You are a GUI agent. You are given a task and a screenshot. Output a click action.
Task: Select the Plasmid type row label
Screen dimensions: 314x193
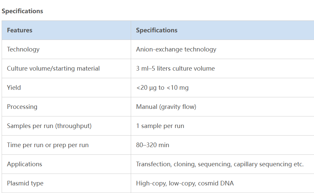pyautogui.click(x=25, y=183)
